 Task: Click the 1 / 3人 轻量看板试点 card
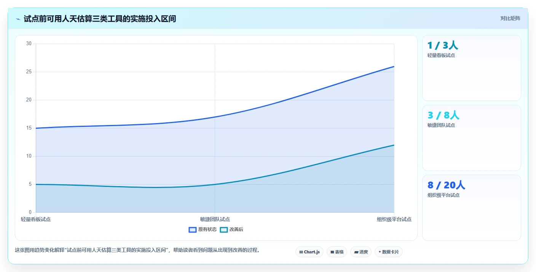(472, 68)
